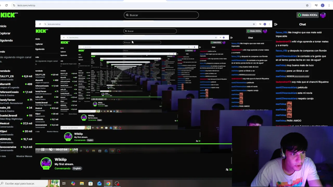This screenshot has height=187, width=333.
Task: Click santi21manoukian on 'respeto carajo' message
Action: (286, 99)
